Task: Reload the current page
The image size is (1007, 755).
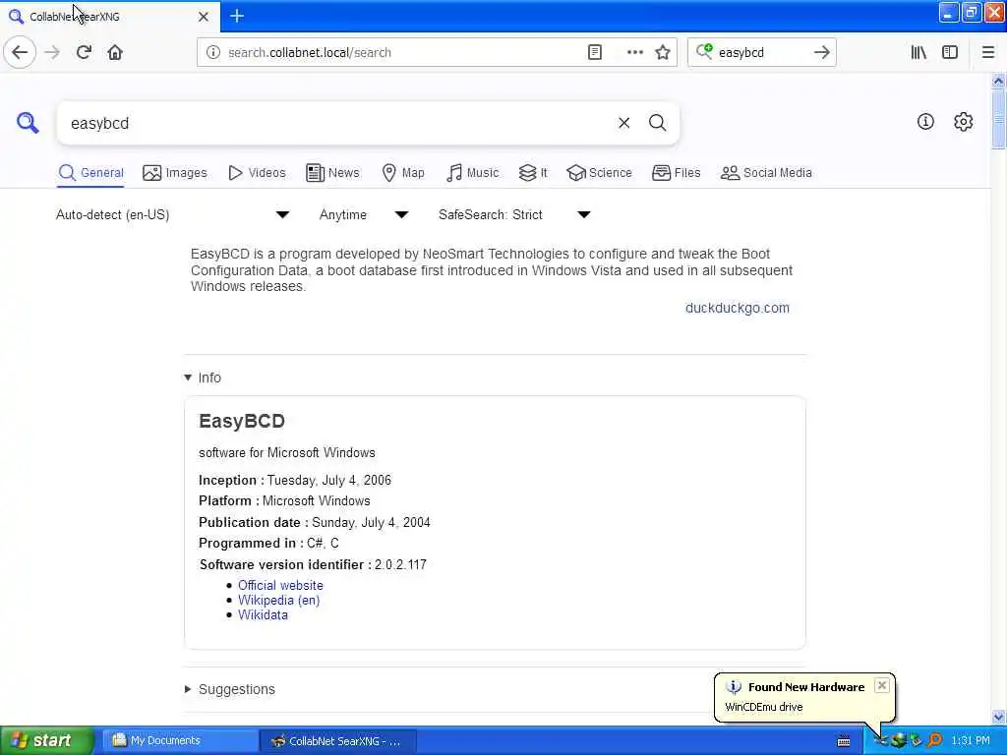Action: (84, 52)
